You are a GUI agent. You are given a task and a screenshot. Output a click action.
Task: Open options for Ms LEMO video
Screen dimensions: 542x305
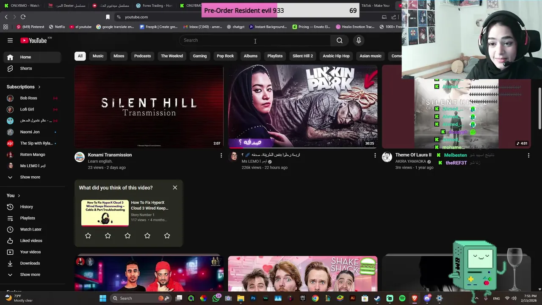point(375,155)
